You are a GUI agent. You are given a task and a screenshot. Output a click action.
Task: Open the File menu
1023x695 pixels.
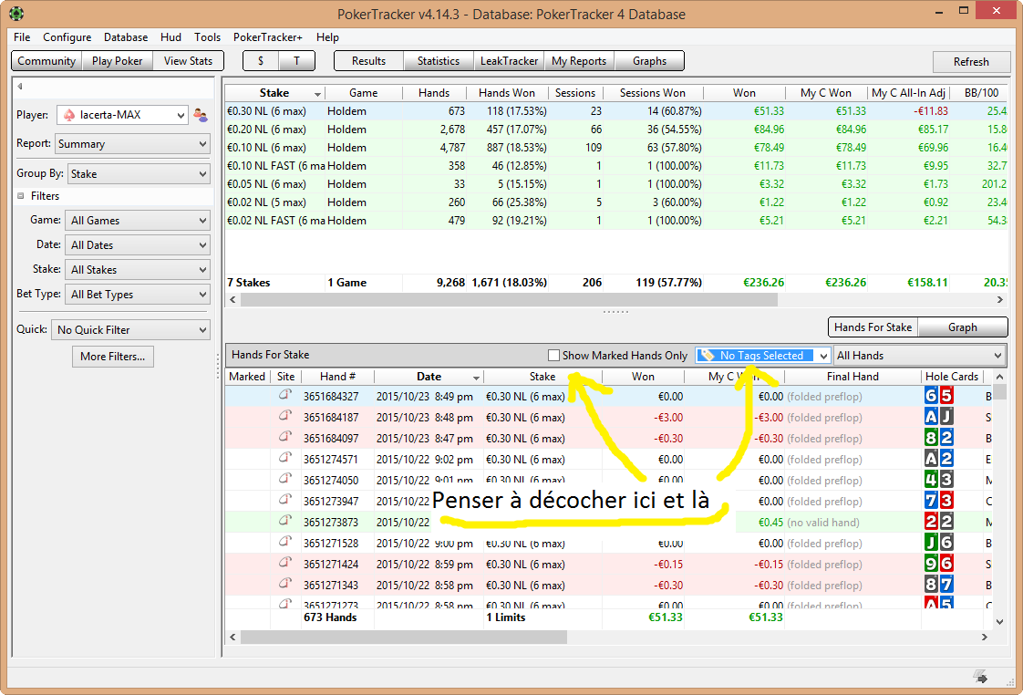tap(22, 37)
